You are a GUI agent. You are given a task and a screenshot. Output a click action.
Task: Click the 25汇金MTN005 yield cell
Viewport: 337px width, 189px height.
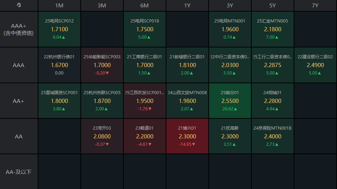(272, 29)
